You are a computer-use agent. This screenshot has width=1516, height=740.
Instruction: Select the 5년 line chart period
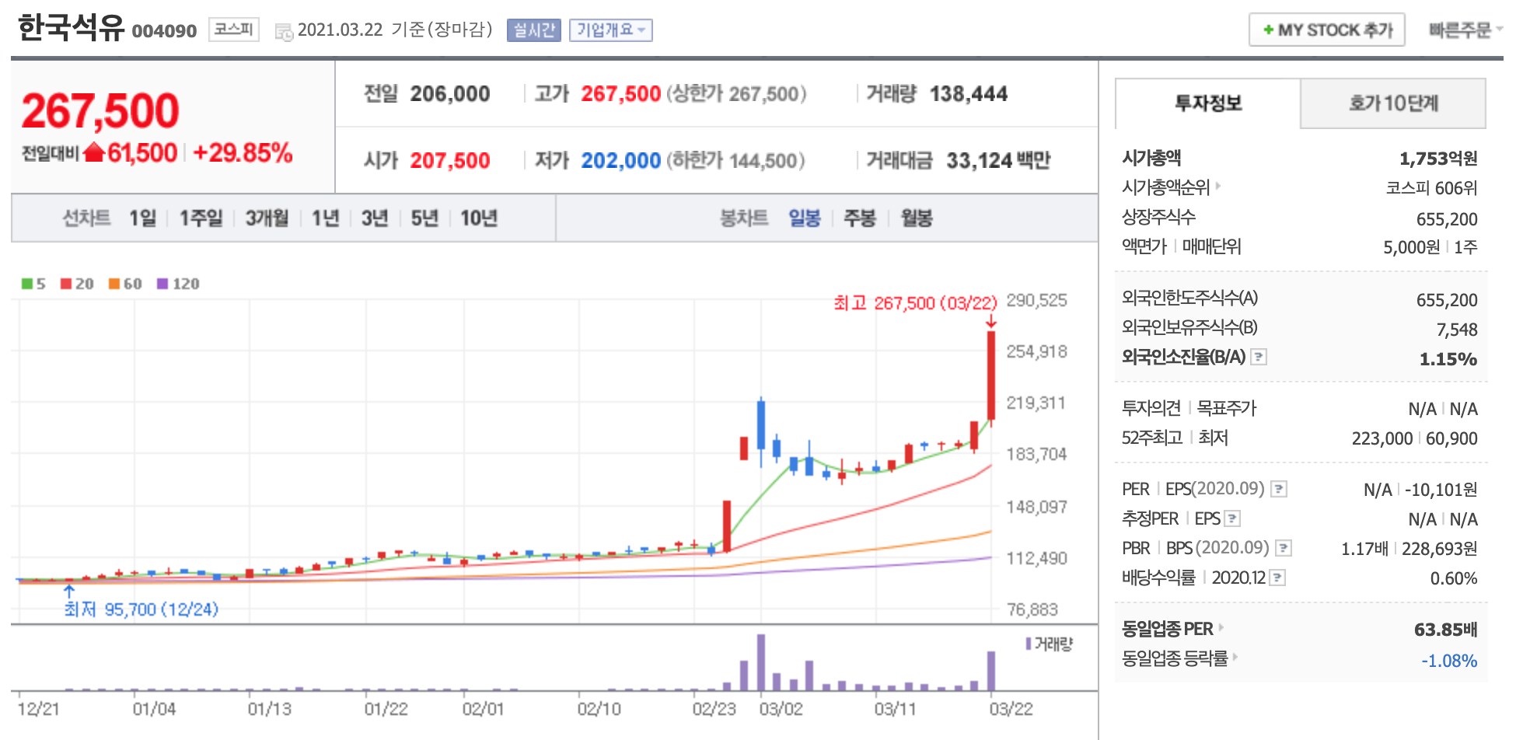tap(424, 218)
